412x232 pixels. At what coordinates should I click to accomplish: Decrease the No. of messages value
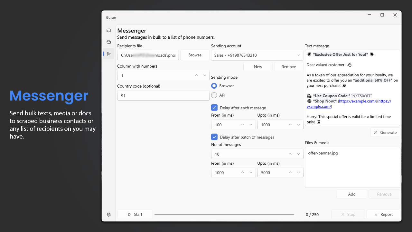[x=299, y=154]
